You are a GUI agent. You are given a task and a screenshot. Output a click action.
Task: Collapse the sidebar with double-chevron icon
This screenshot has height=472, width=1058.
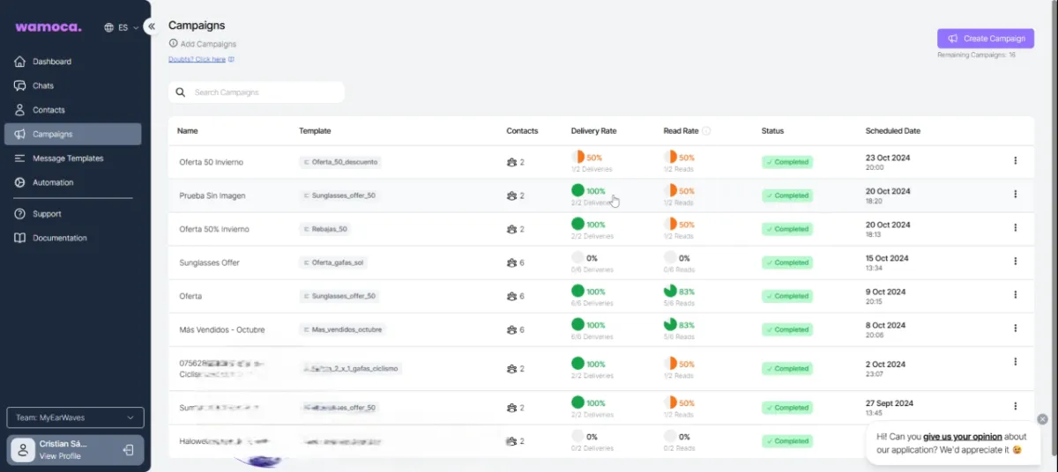pos(151,26)
